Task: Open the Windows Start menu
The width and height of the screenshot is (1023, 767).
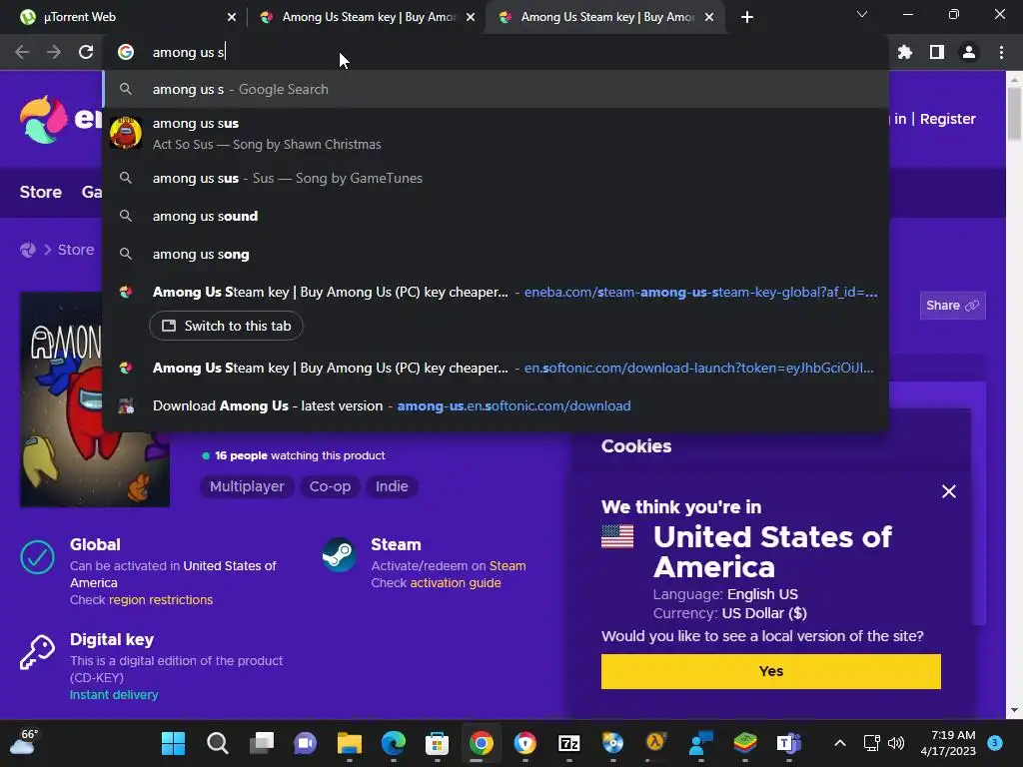Action: click(x=173, y=743)
